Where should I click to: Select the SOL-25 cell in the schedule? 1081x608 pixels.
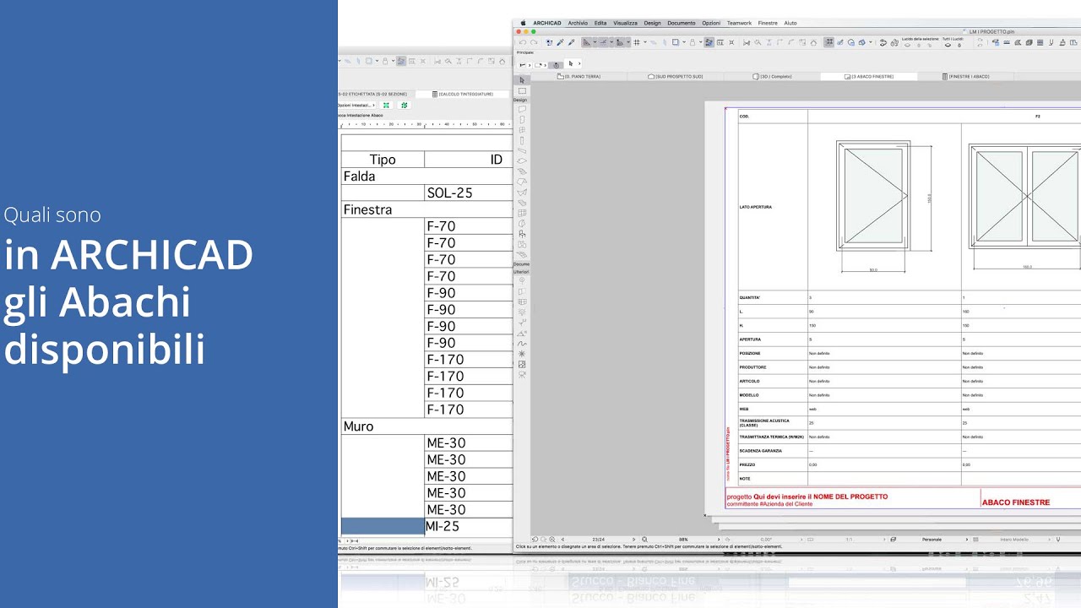coord(469,193)
